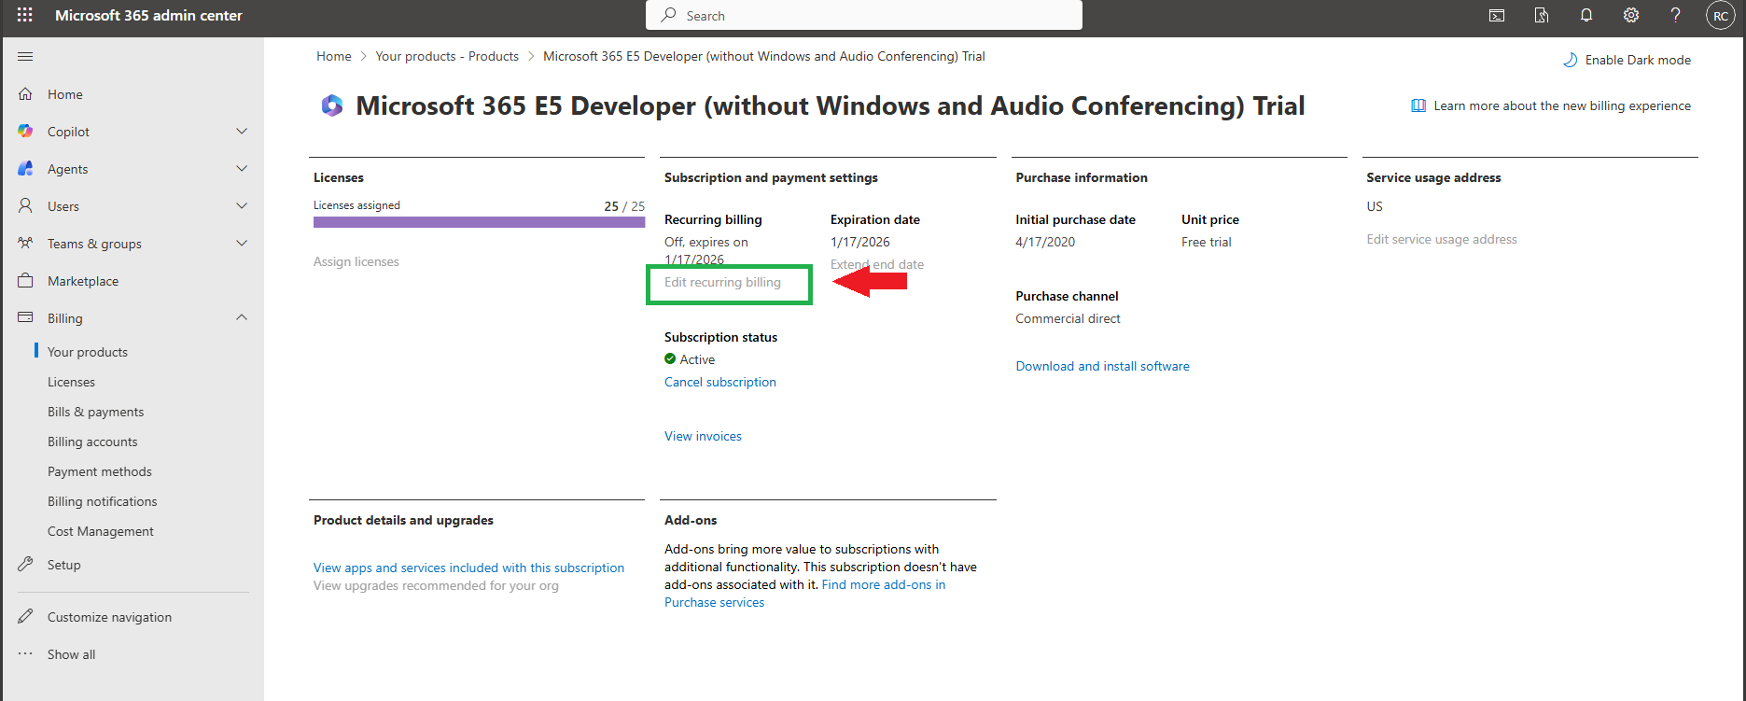Open Learn more about new billing experience
This screenshot has height=701, width=1746.
click(1562, 105)
